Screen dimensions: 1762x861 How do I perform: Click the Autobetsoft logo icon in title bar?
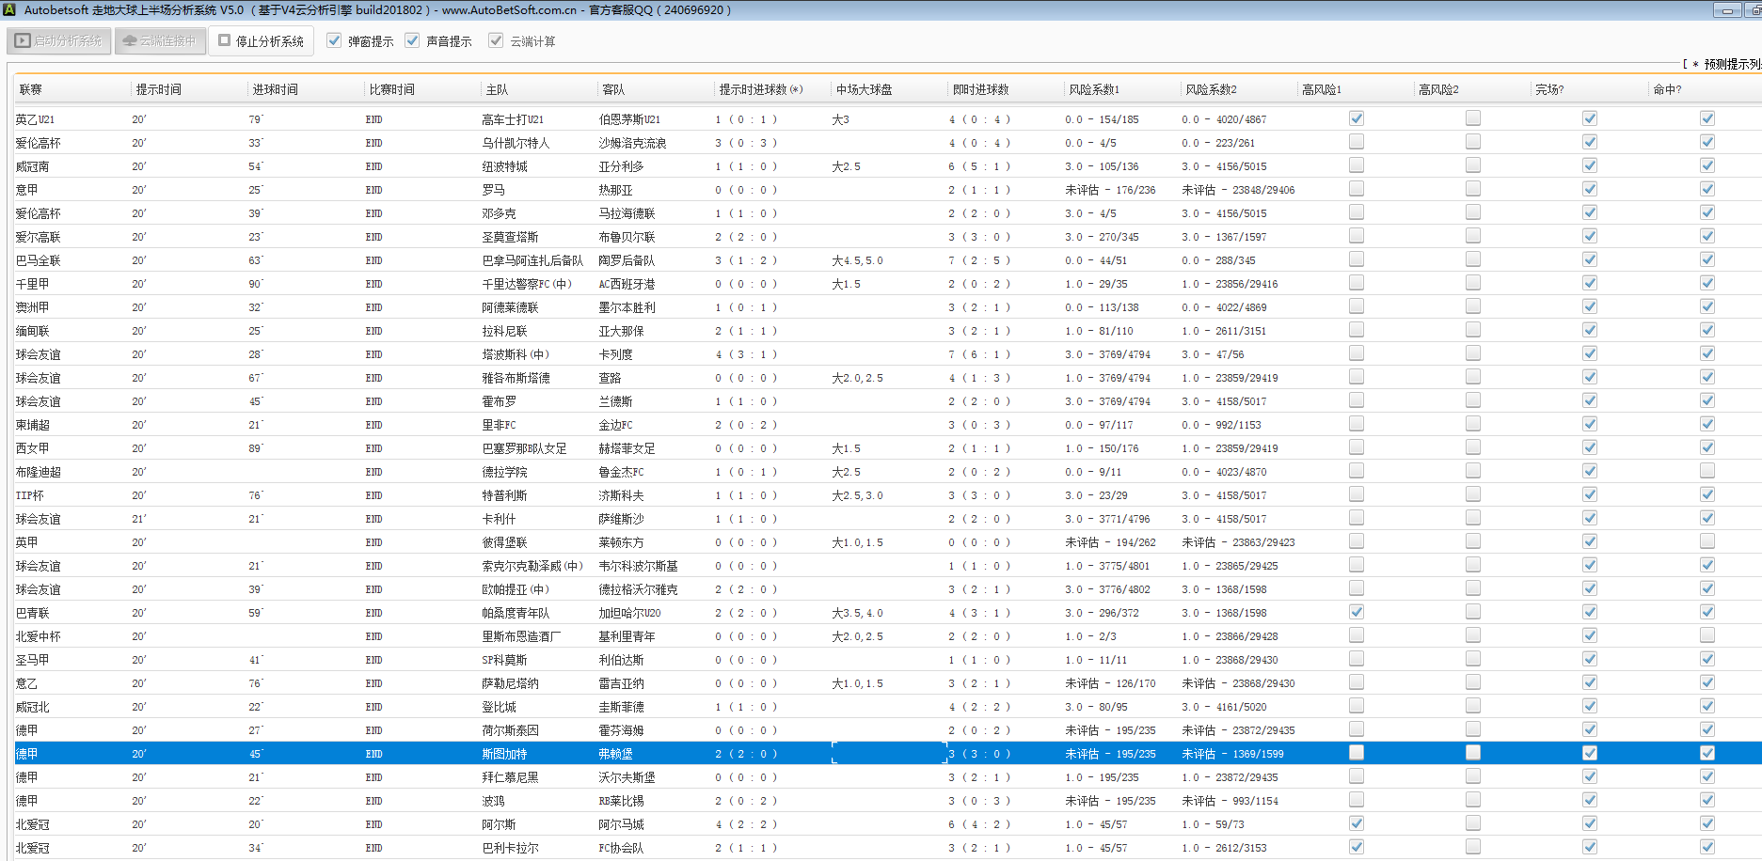click(9, 10)
